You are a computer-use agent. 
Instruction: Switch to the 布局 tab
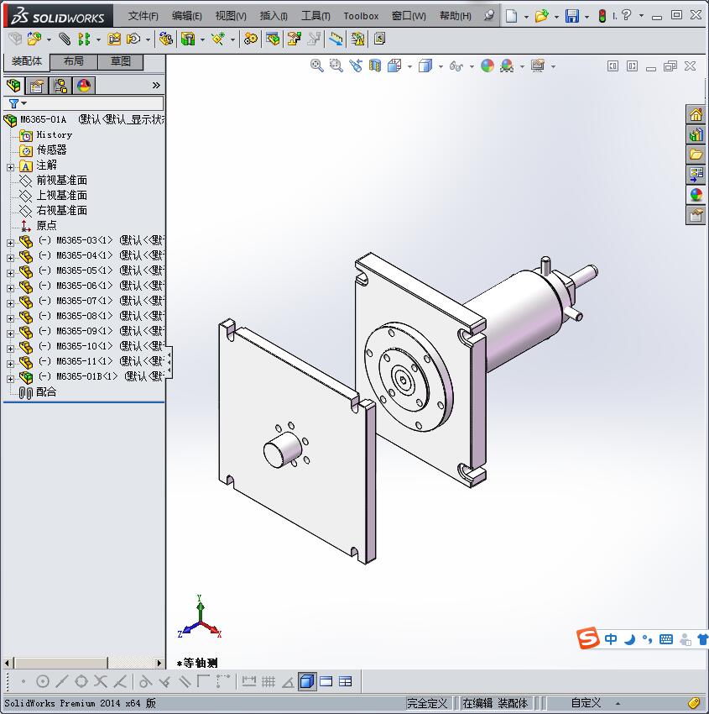73,61
